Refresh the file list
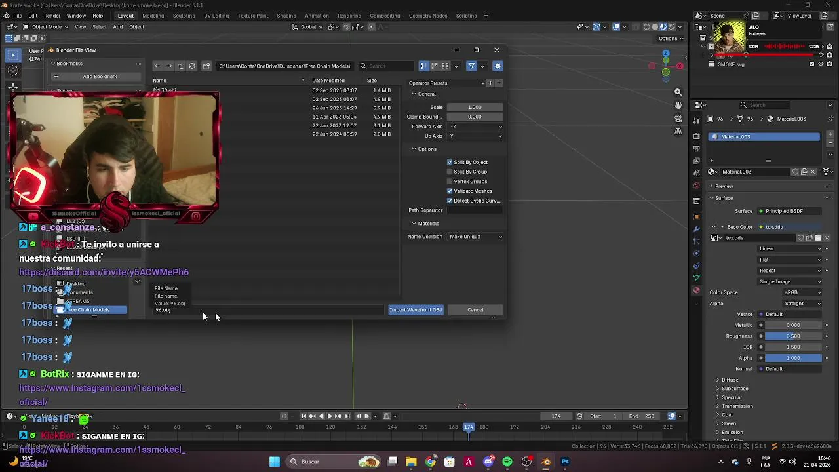This screenshot has width=839, height=472. (192, 66)
